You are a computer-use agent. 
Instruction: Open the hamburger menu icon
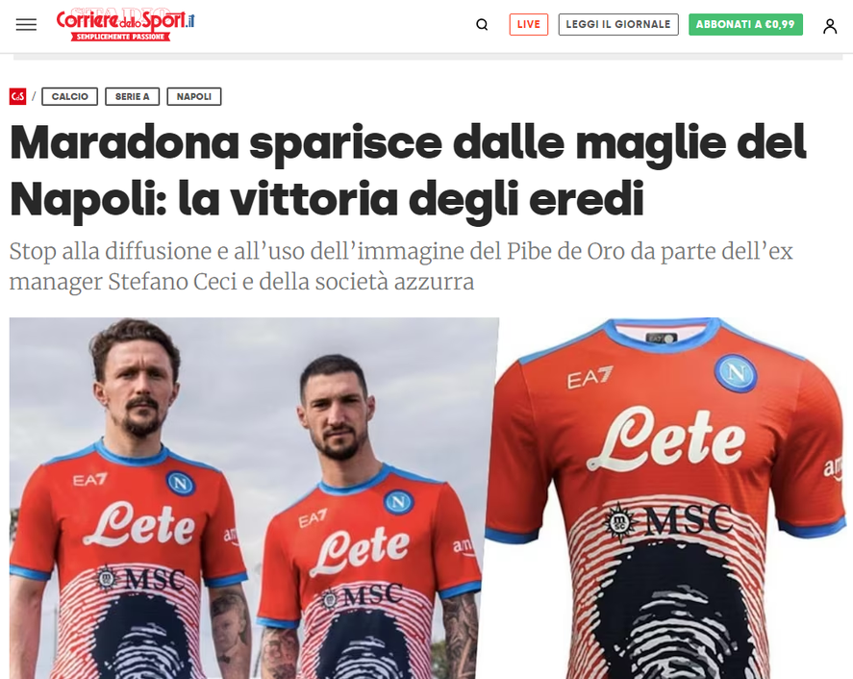coord(26,24)
